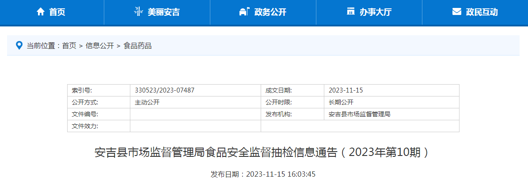Click the 成文日期 value 2023-11-15 in table

346,90
